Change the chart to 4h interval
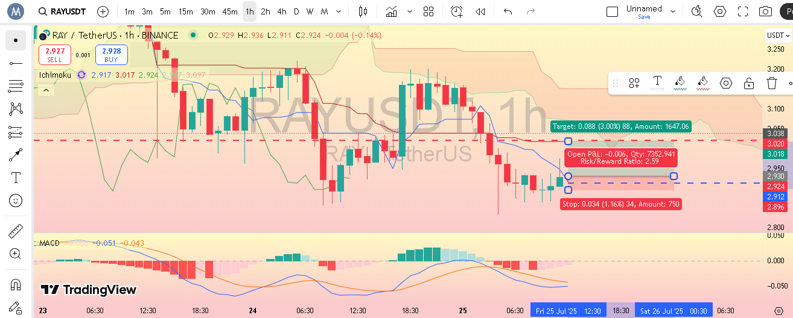This screenshot has height=318, width=793. coord(282,11)
